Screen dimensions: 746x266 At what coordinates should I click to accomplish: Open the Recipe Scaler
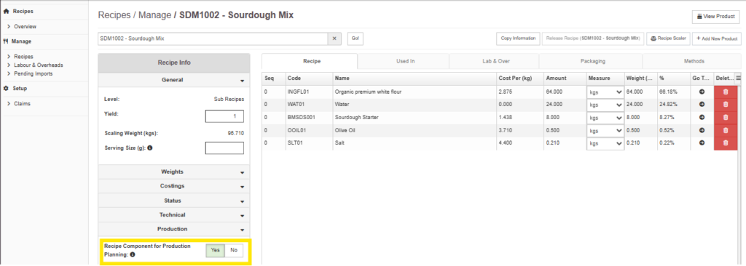(668, 39)
